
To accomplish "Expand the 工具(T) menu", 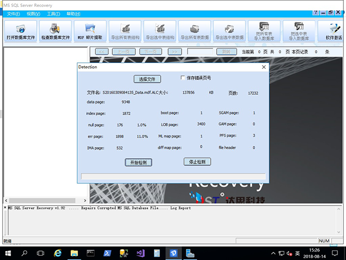I will tap(53, 13).
